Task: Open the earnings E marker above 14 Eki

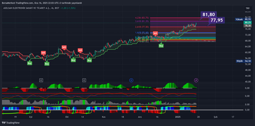Action: point(84,80)
